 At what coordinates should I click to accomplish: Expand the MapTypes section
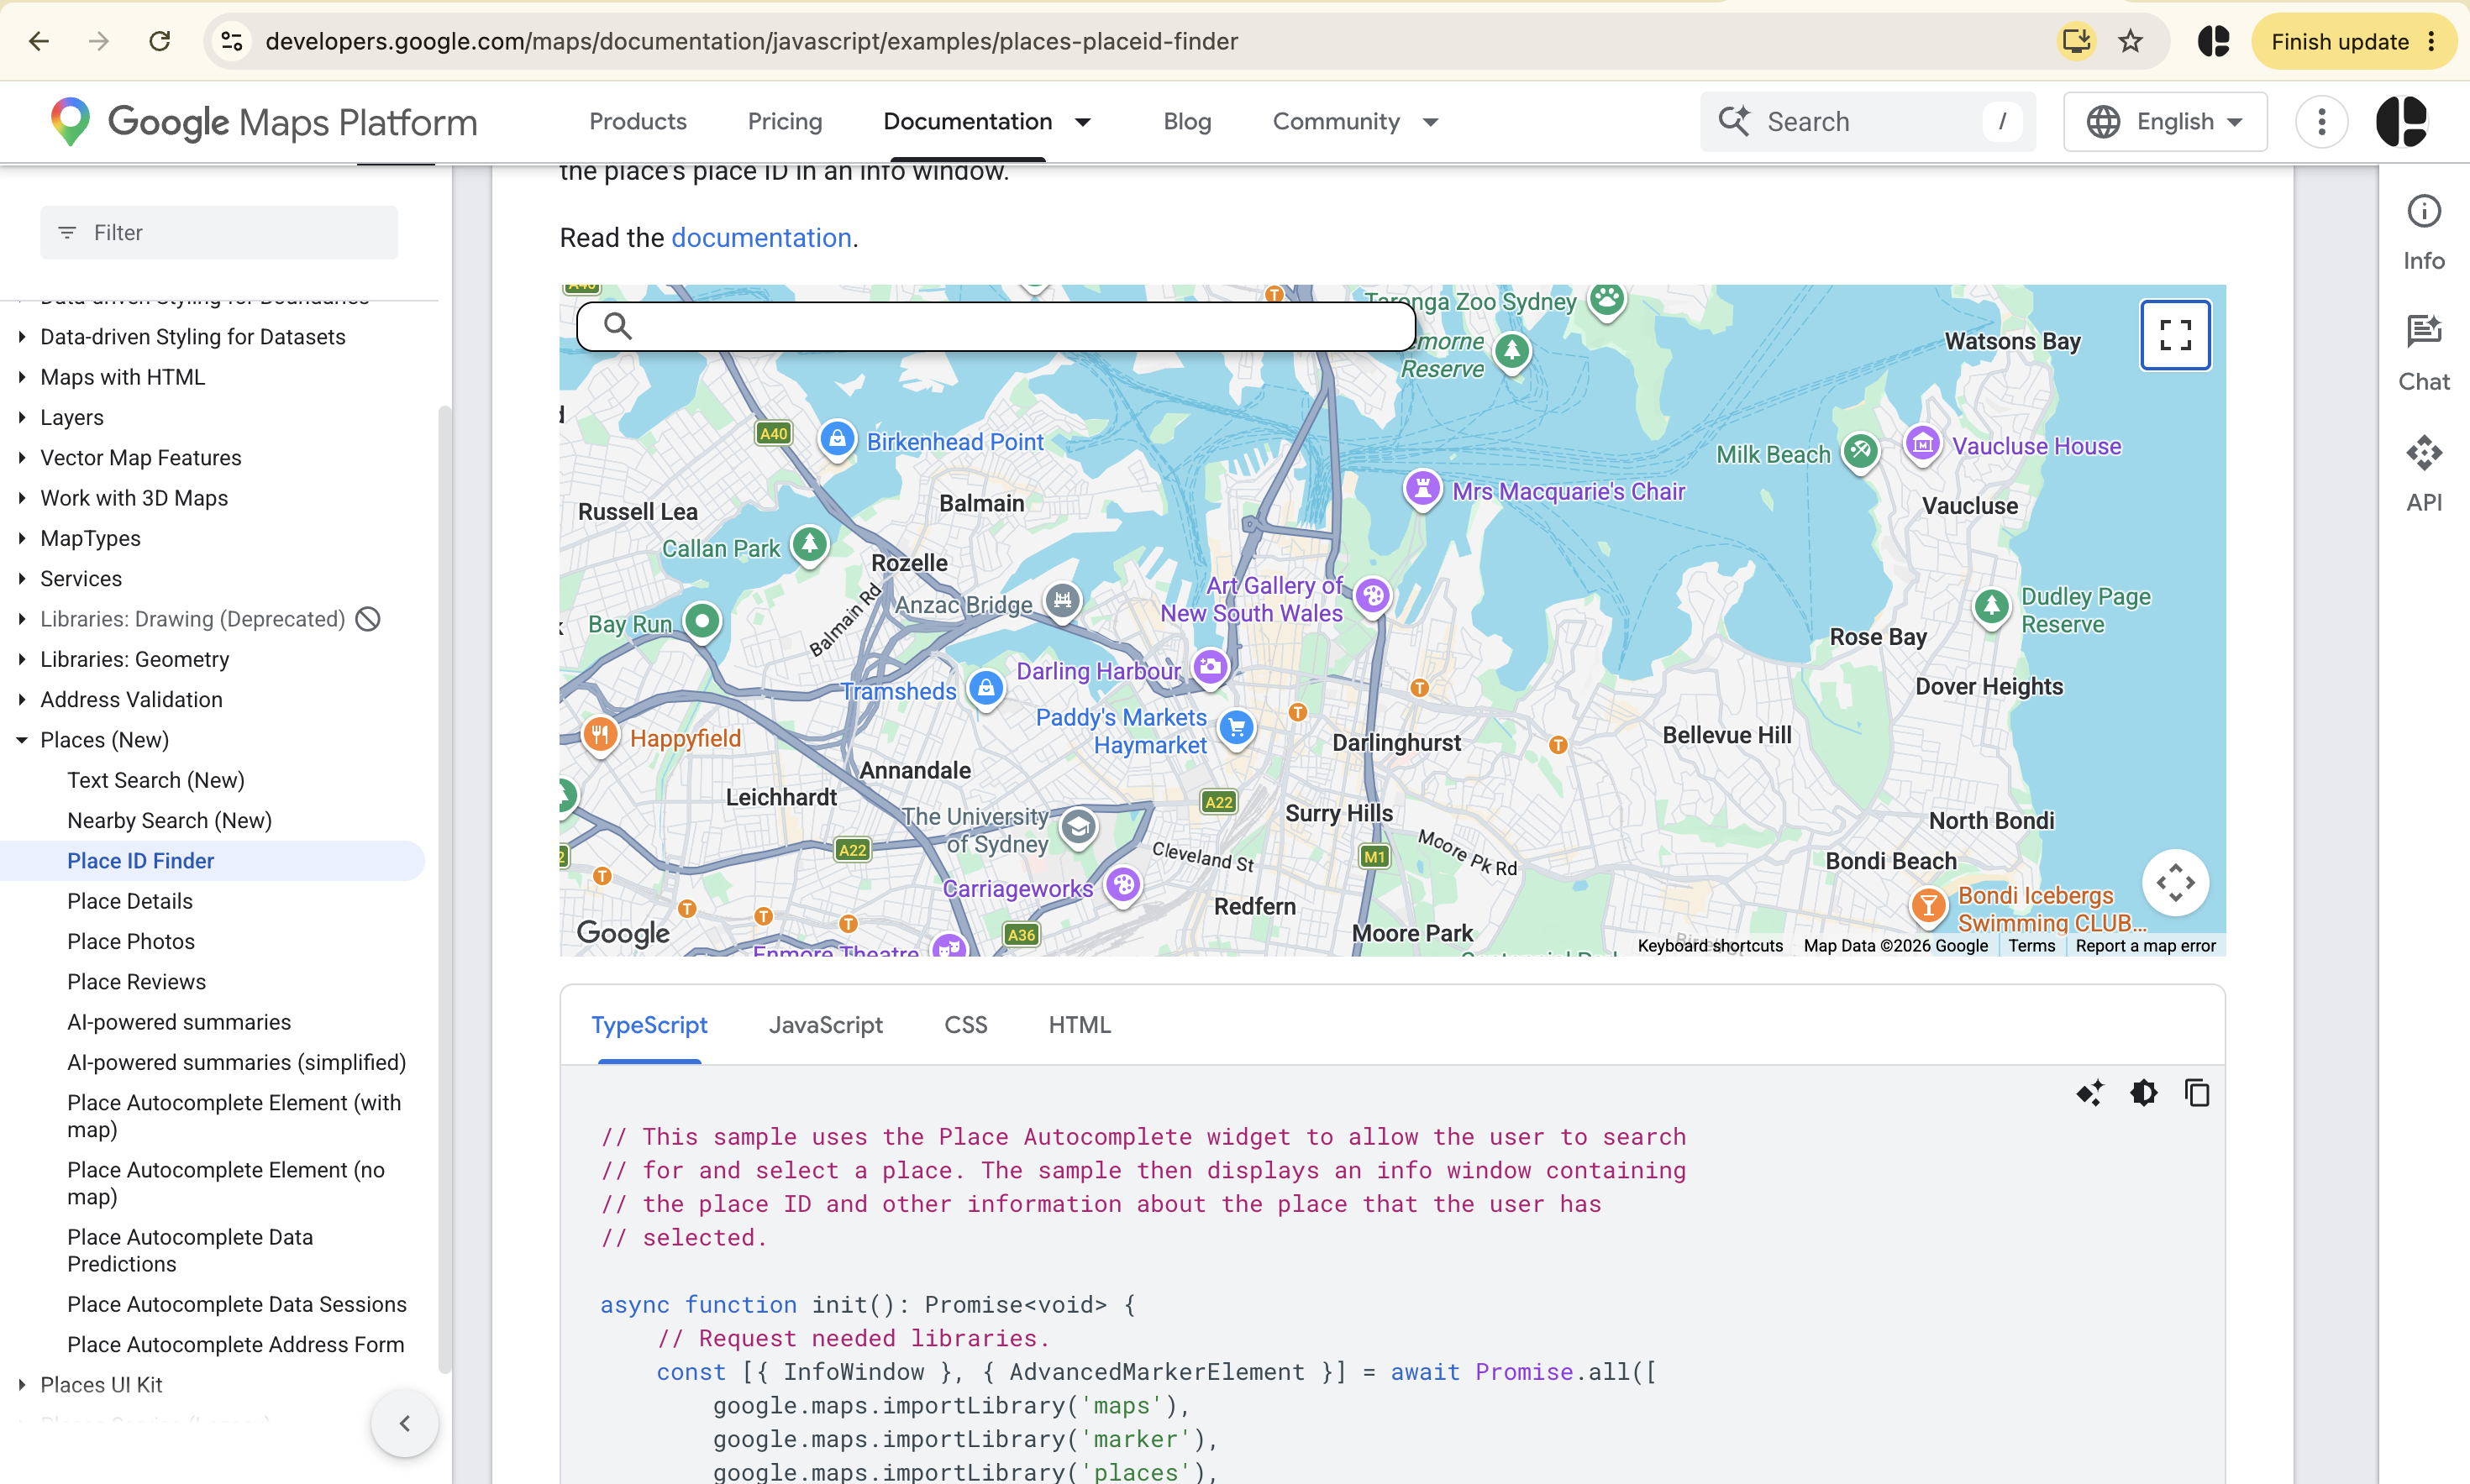tap(22, 538)
